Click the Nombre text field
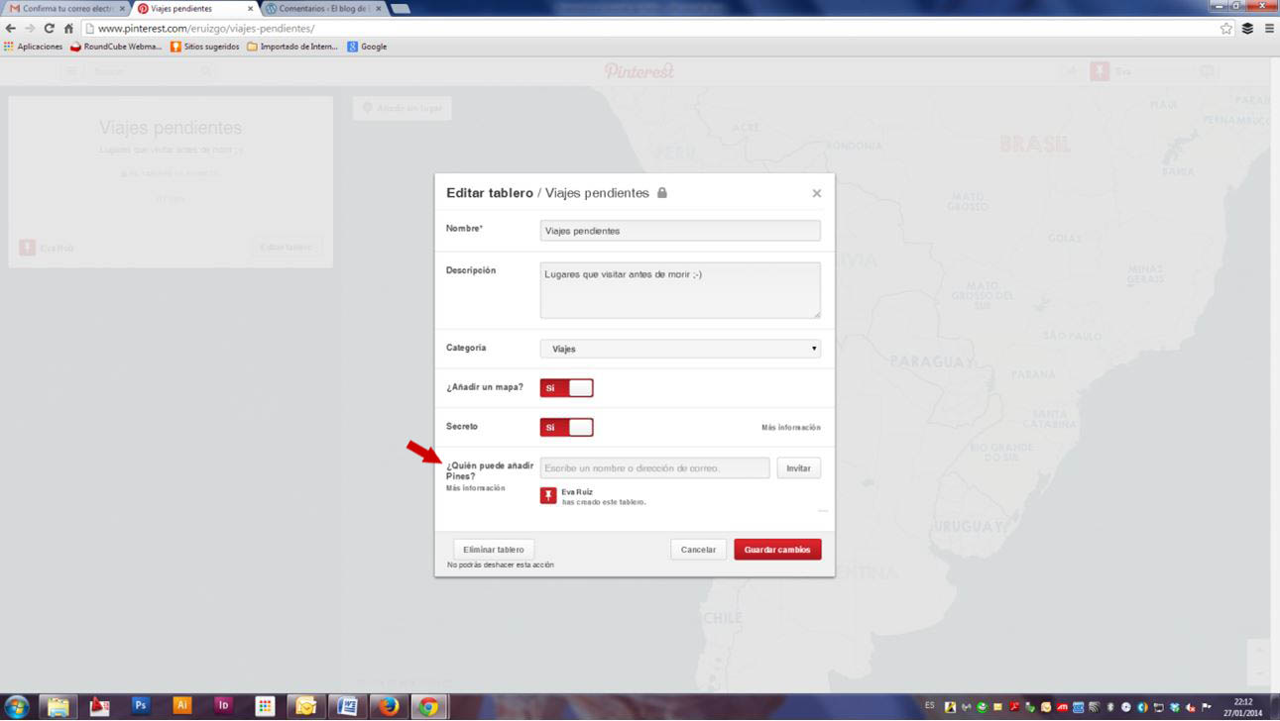The height and width of the screenshot is (721, 1280). pos(679,231)
